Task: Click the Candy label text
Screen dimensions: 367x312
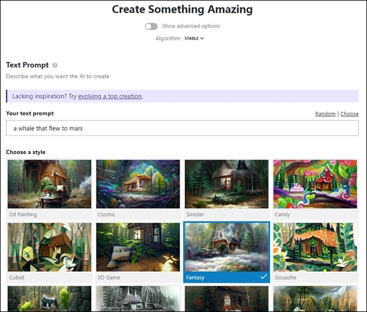Action: point(282,214)
